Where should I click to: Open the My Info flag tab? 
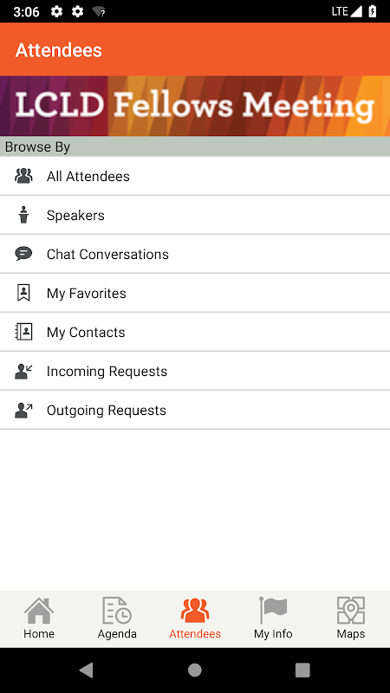click(x=273, y=619)
